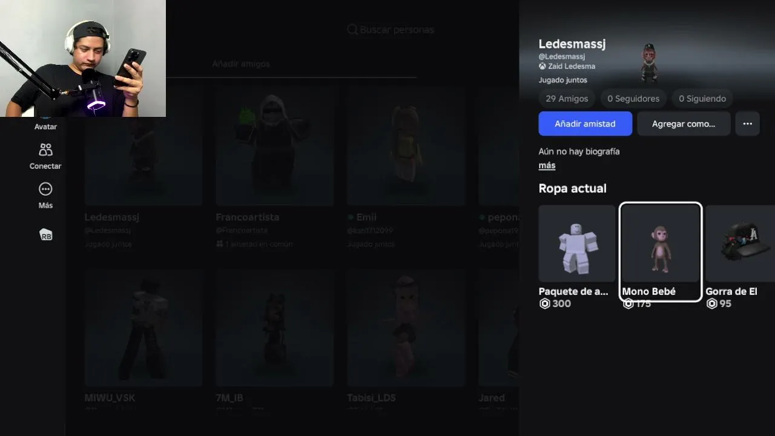Open the Emii friend card
The height and width of the screenshot is (436, 775).
[x=406, y=168]
